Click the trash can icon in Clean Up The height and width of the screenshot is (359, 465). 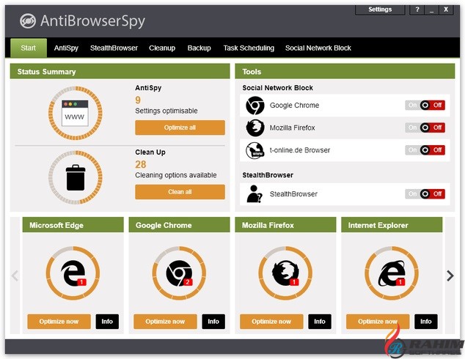[76, 178]
